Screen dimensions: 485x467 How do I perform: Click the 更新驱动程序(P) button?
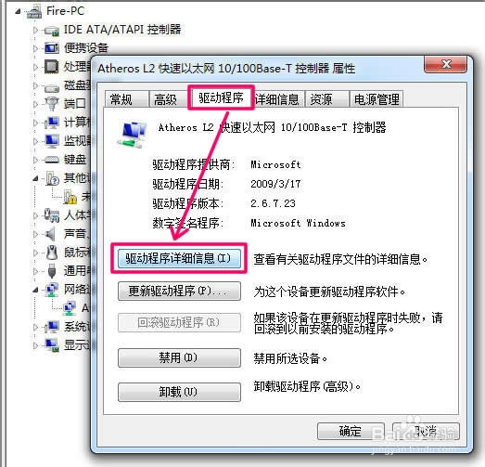179,292
